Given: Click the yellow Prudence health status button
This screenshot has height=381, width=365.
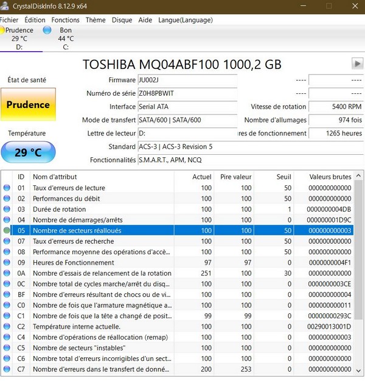Looking at the screenshot, I should (28, 104).
